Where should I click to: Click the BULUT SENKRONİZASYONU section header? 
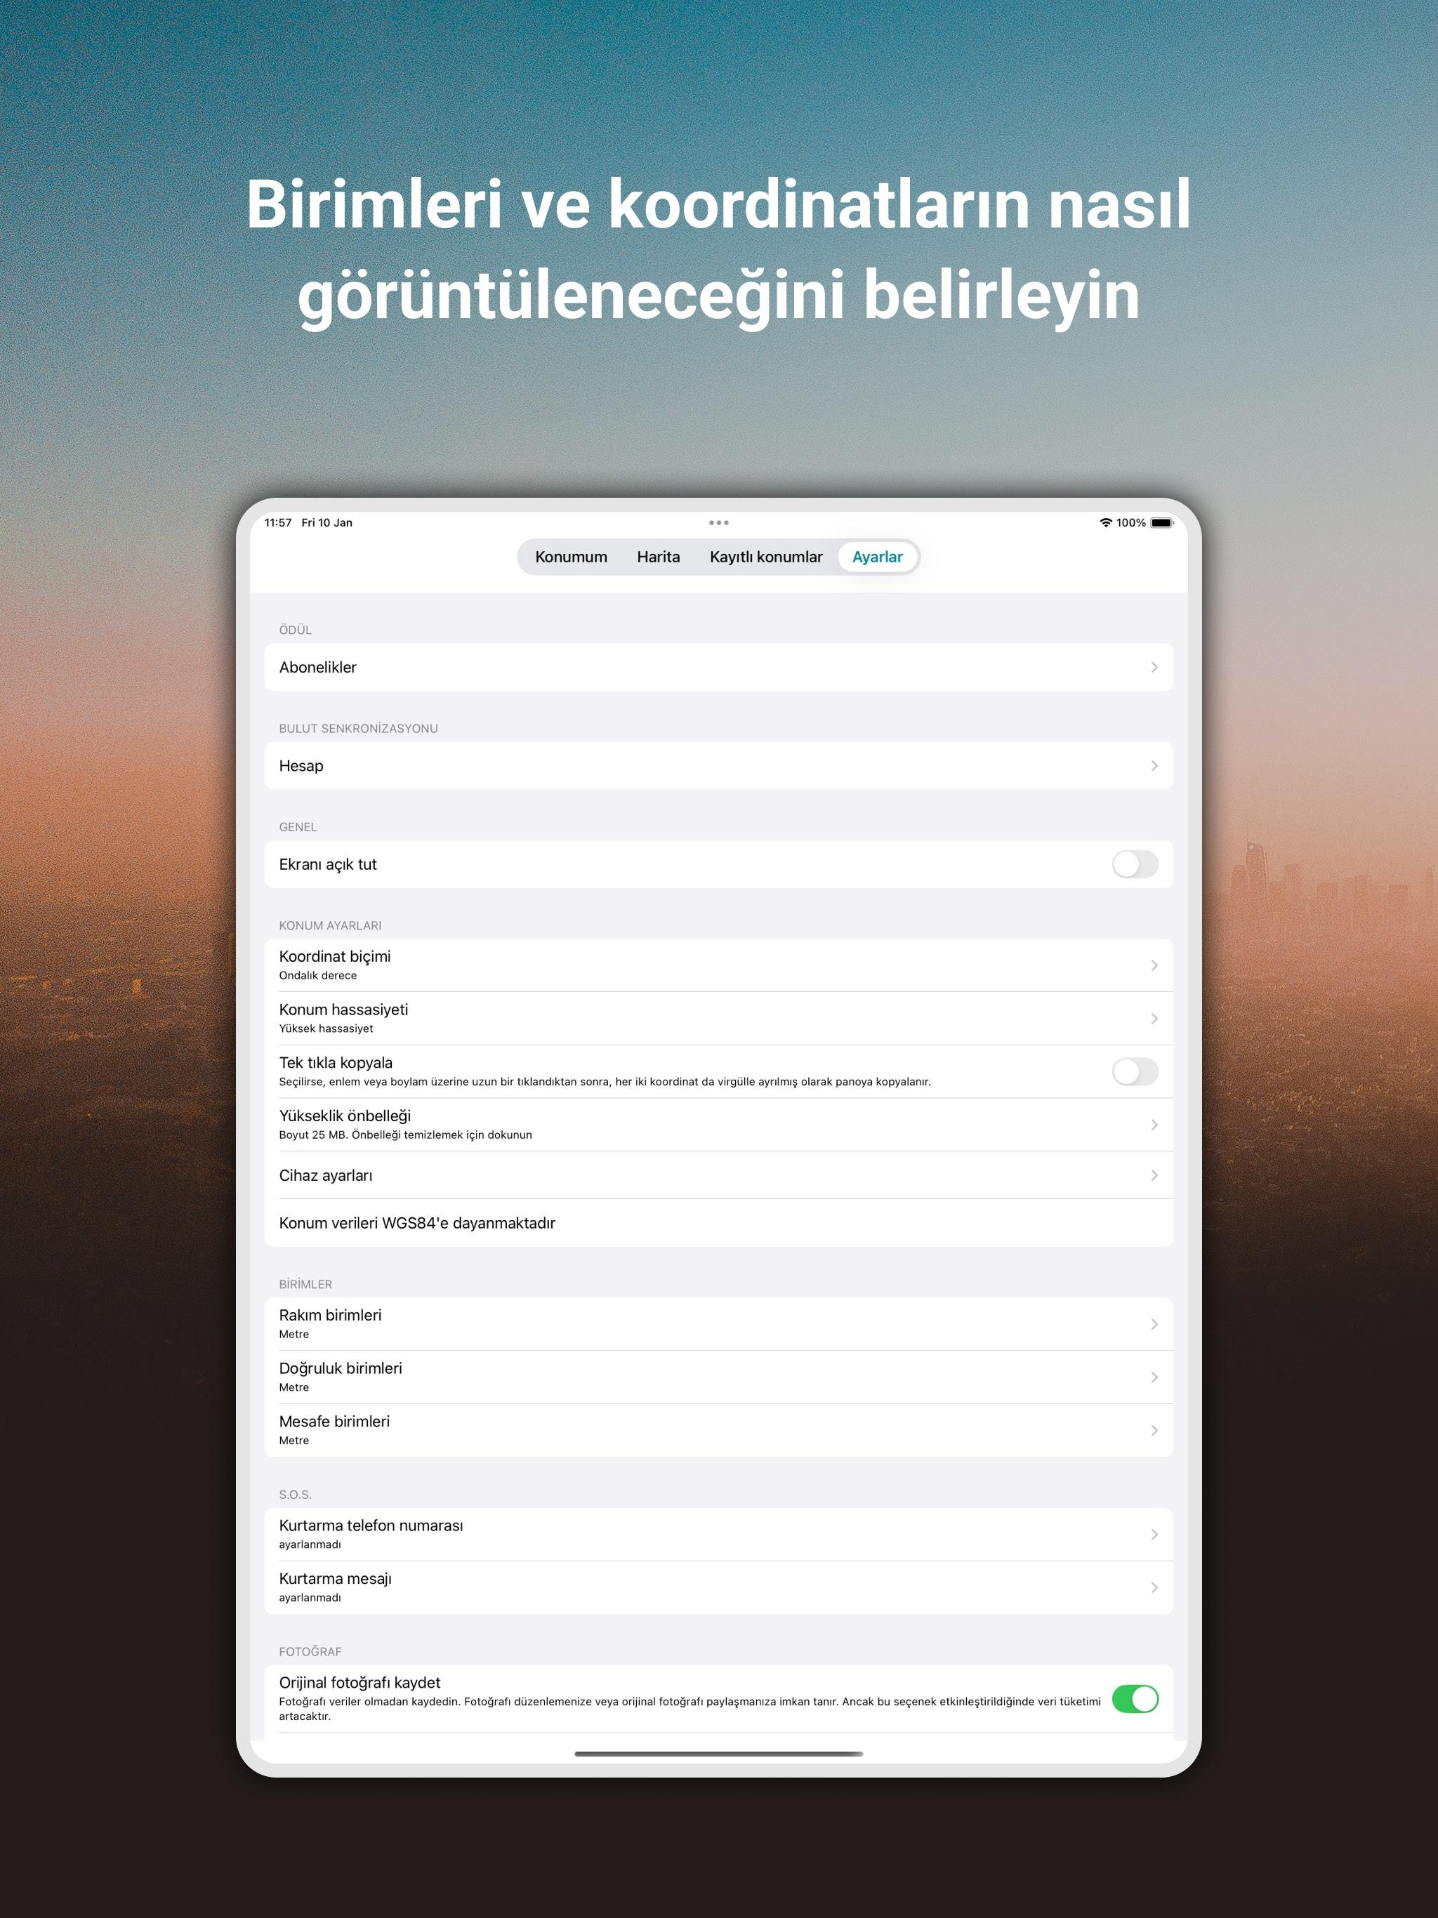click(358, 728)
